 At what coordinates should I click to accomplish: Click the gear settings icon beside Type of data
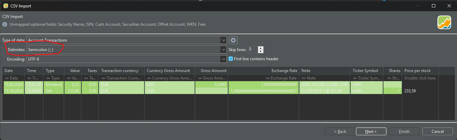pos(233,40)
